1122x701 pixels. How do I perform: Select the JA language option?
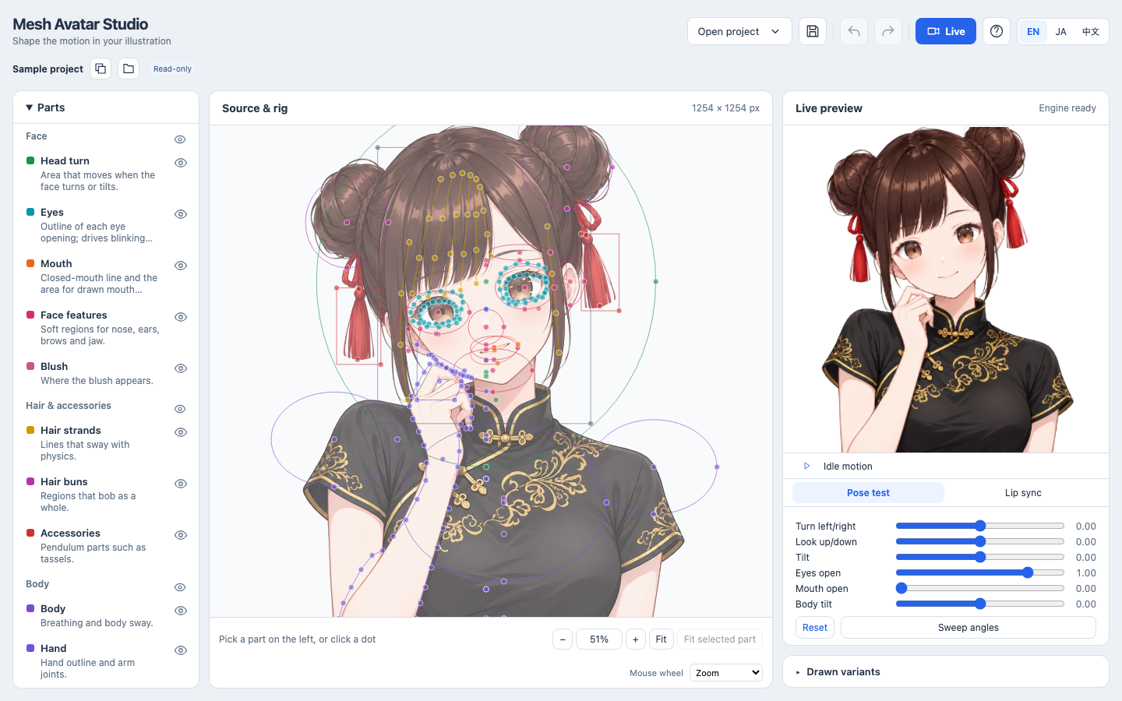(x=1060, y=32)
